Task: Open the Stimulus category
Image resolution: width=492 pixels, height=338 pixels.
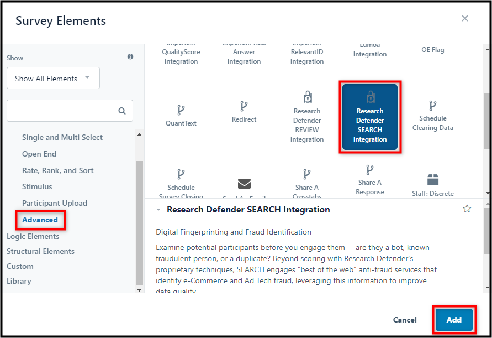Action: [37, 187]
